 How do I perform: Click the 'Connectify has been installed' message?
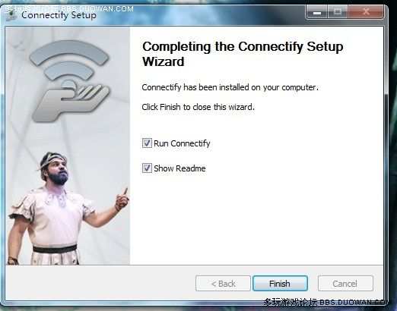coord(230,87)
